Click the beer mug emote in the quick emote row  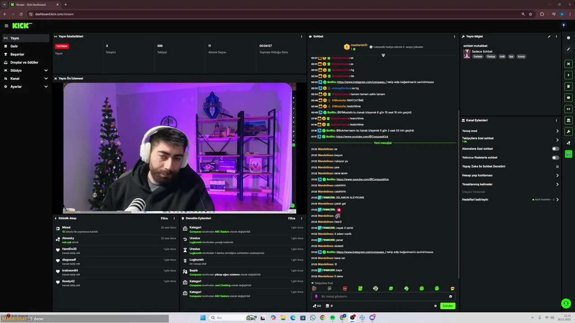coord(314,288)
